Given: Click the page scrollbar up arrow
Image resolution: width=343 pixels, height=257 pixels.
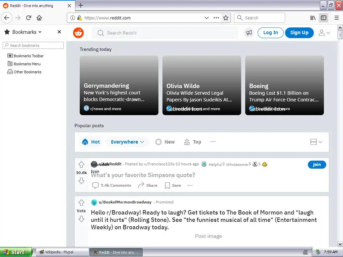Looking at the screenshot, I should [x=340, y=27].
